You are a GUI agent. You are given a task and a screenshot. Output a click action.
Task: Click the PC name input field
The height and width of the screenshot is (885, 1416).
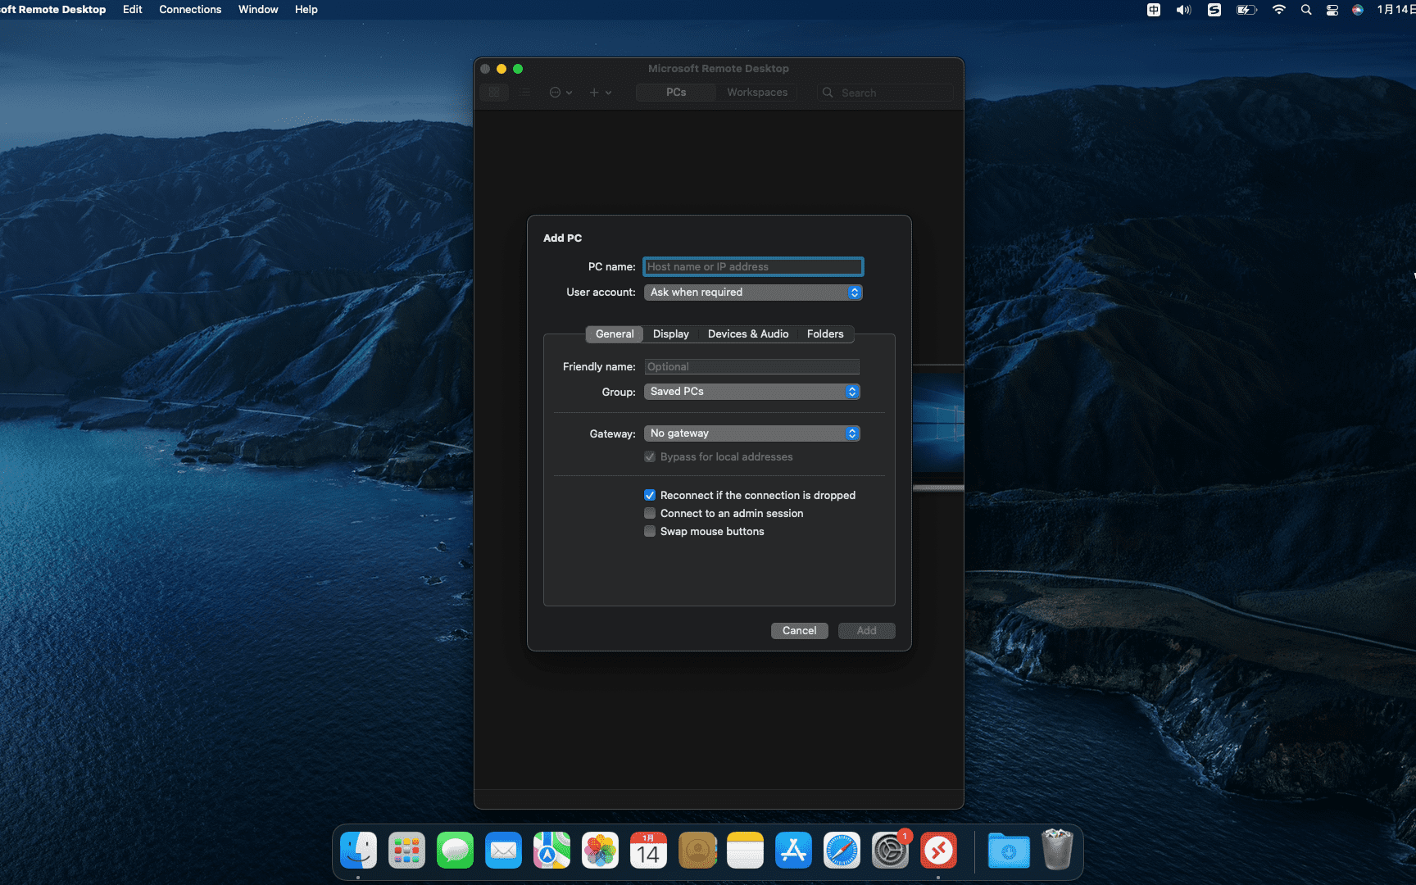[x=752, y=267]
